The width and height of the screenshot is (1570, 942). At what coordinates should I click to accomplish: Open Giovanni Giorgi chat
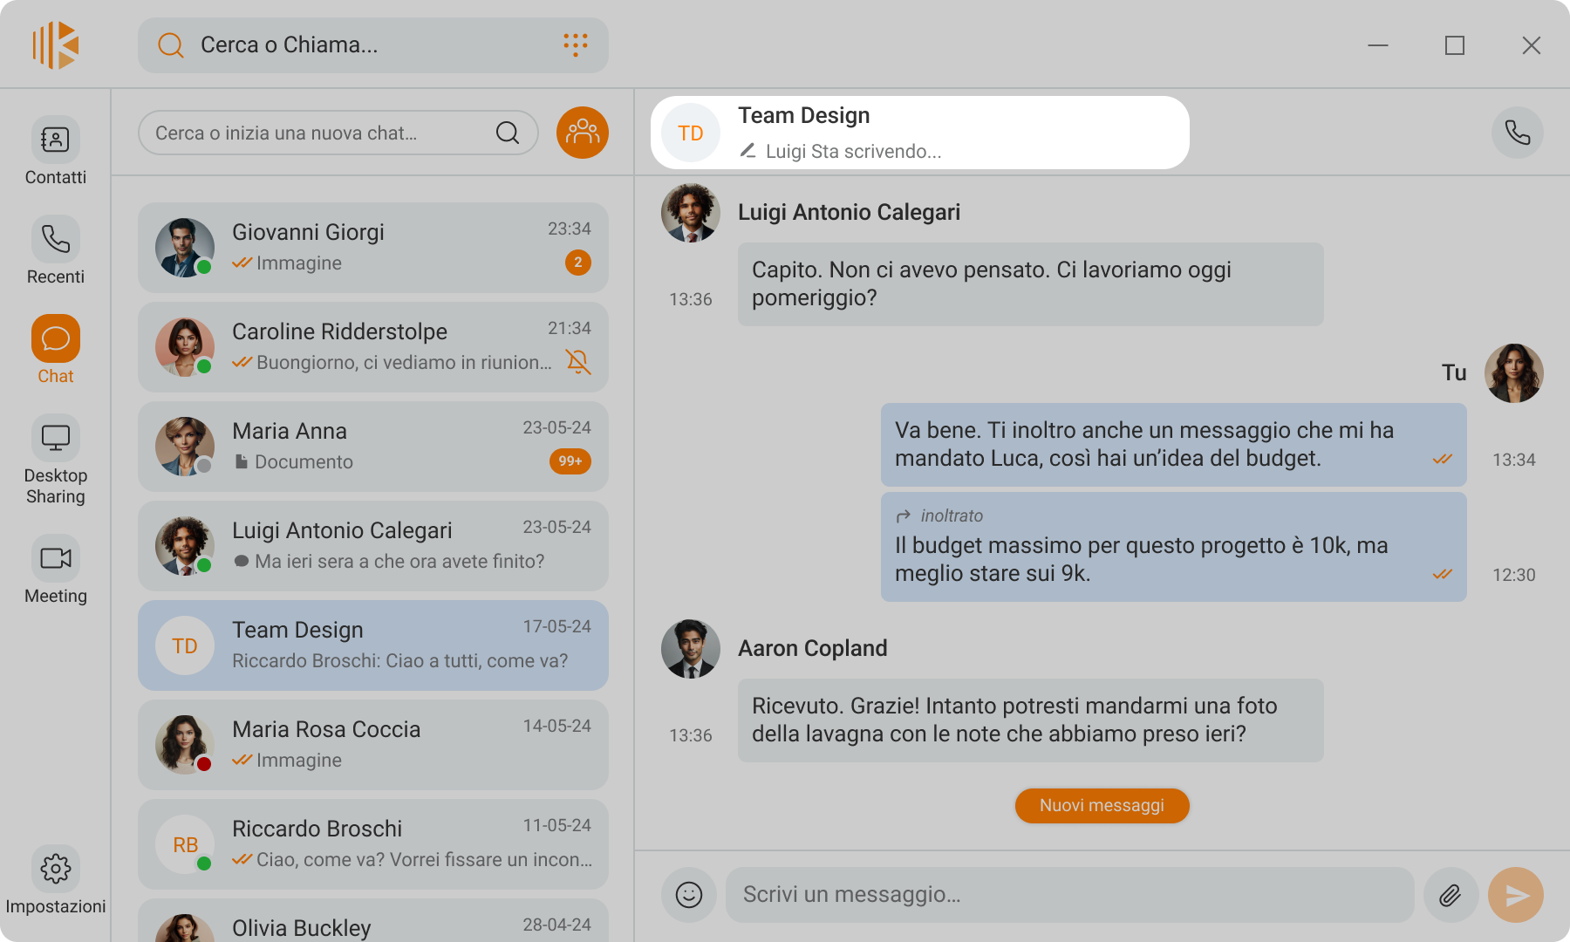click(x=373, y=248)
